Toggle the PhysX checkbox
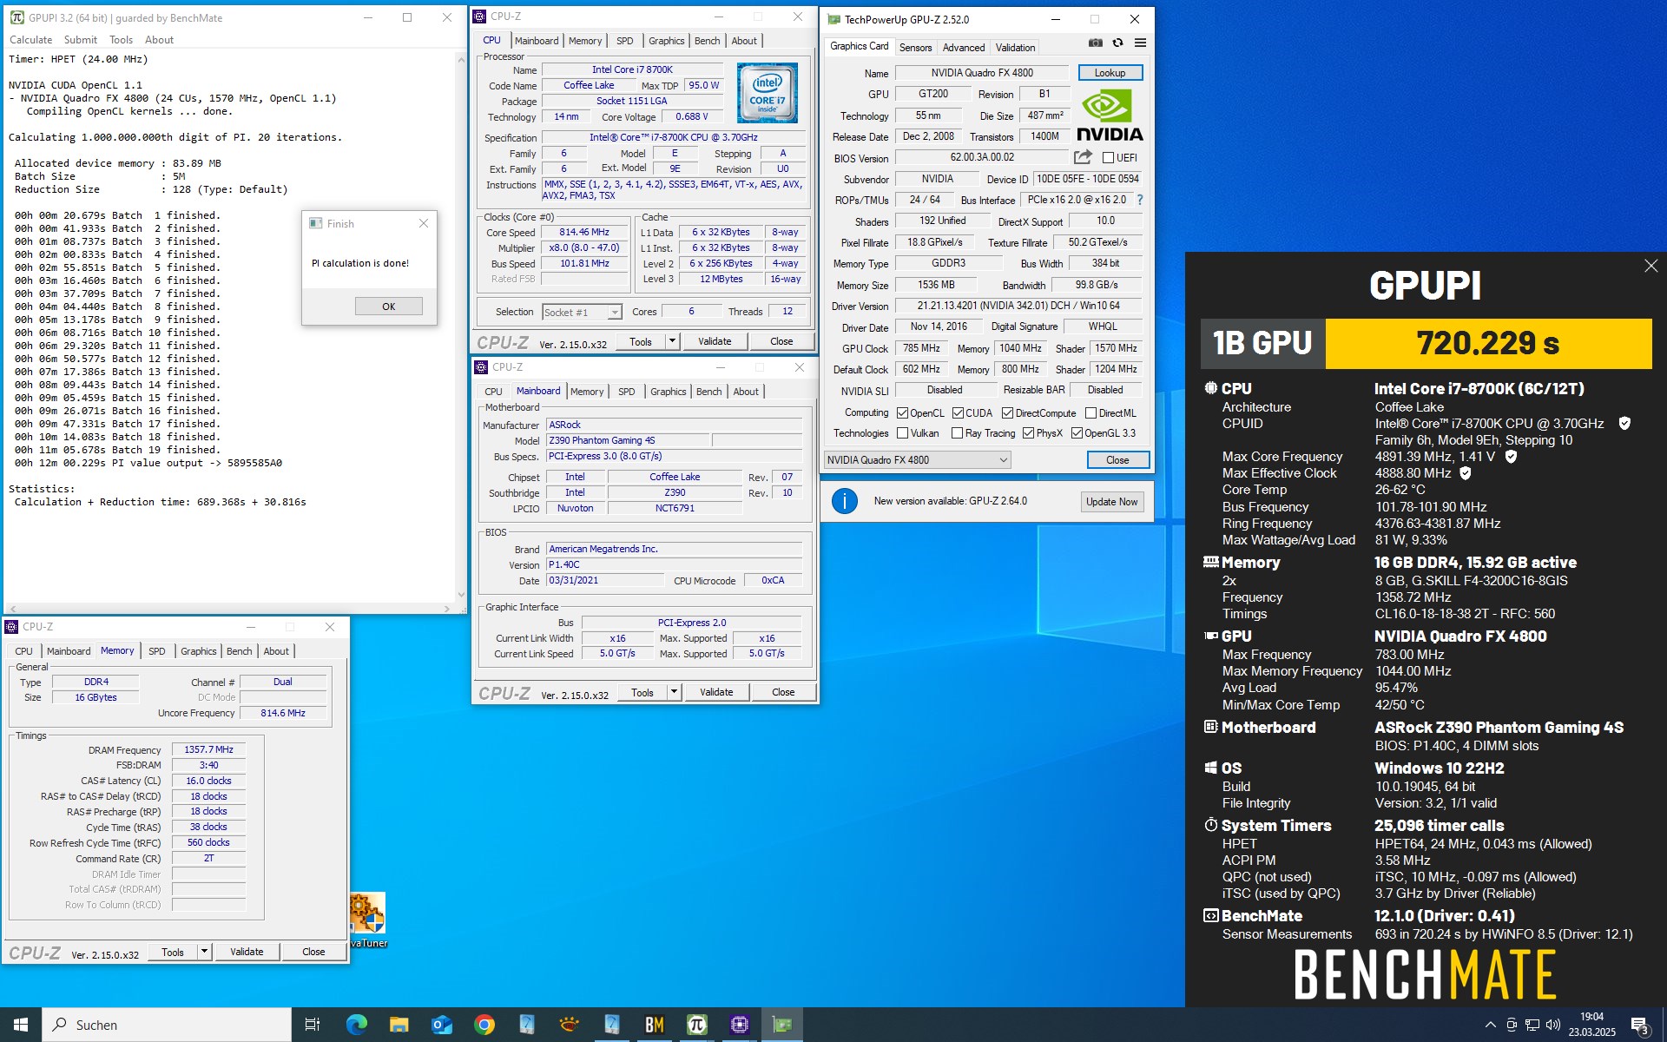The width and height of the screenshot is (1667, 1042). click(x=1028, y=433)
